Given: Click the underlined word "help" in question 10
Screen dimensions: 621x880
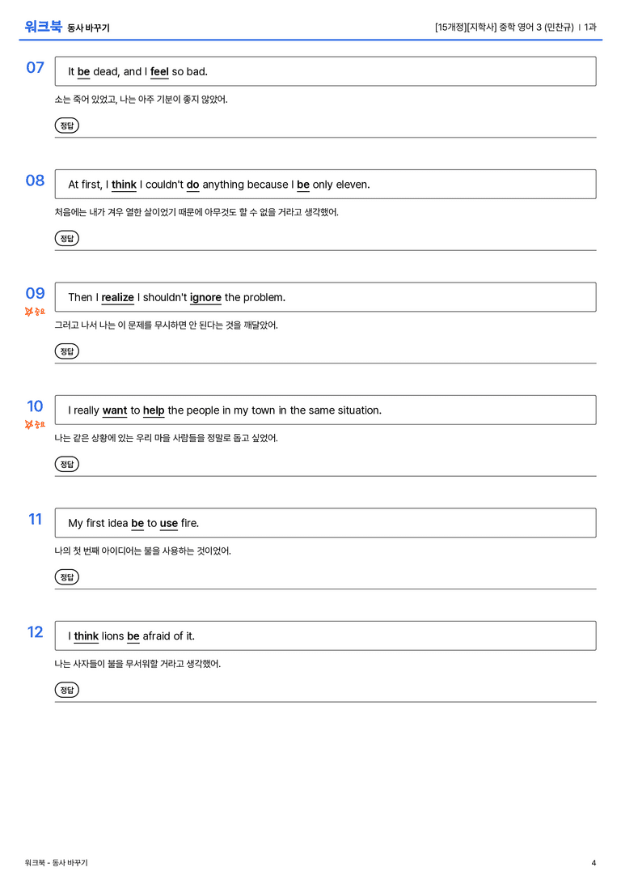Looking at the screenshot, I should (154, 410).
